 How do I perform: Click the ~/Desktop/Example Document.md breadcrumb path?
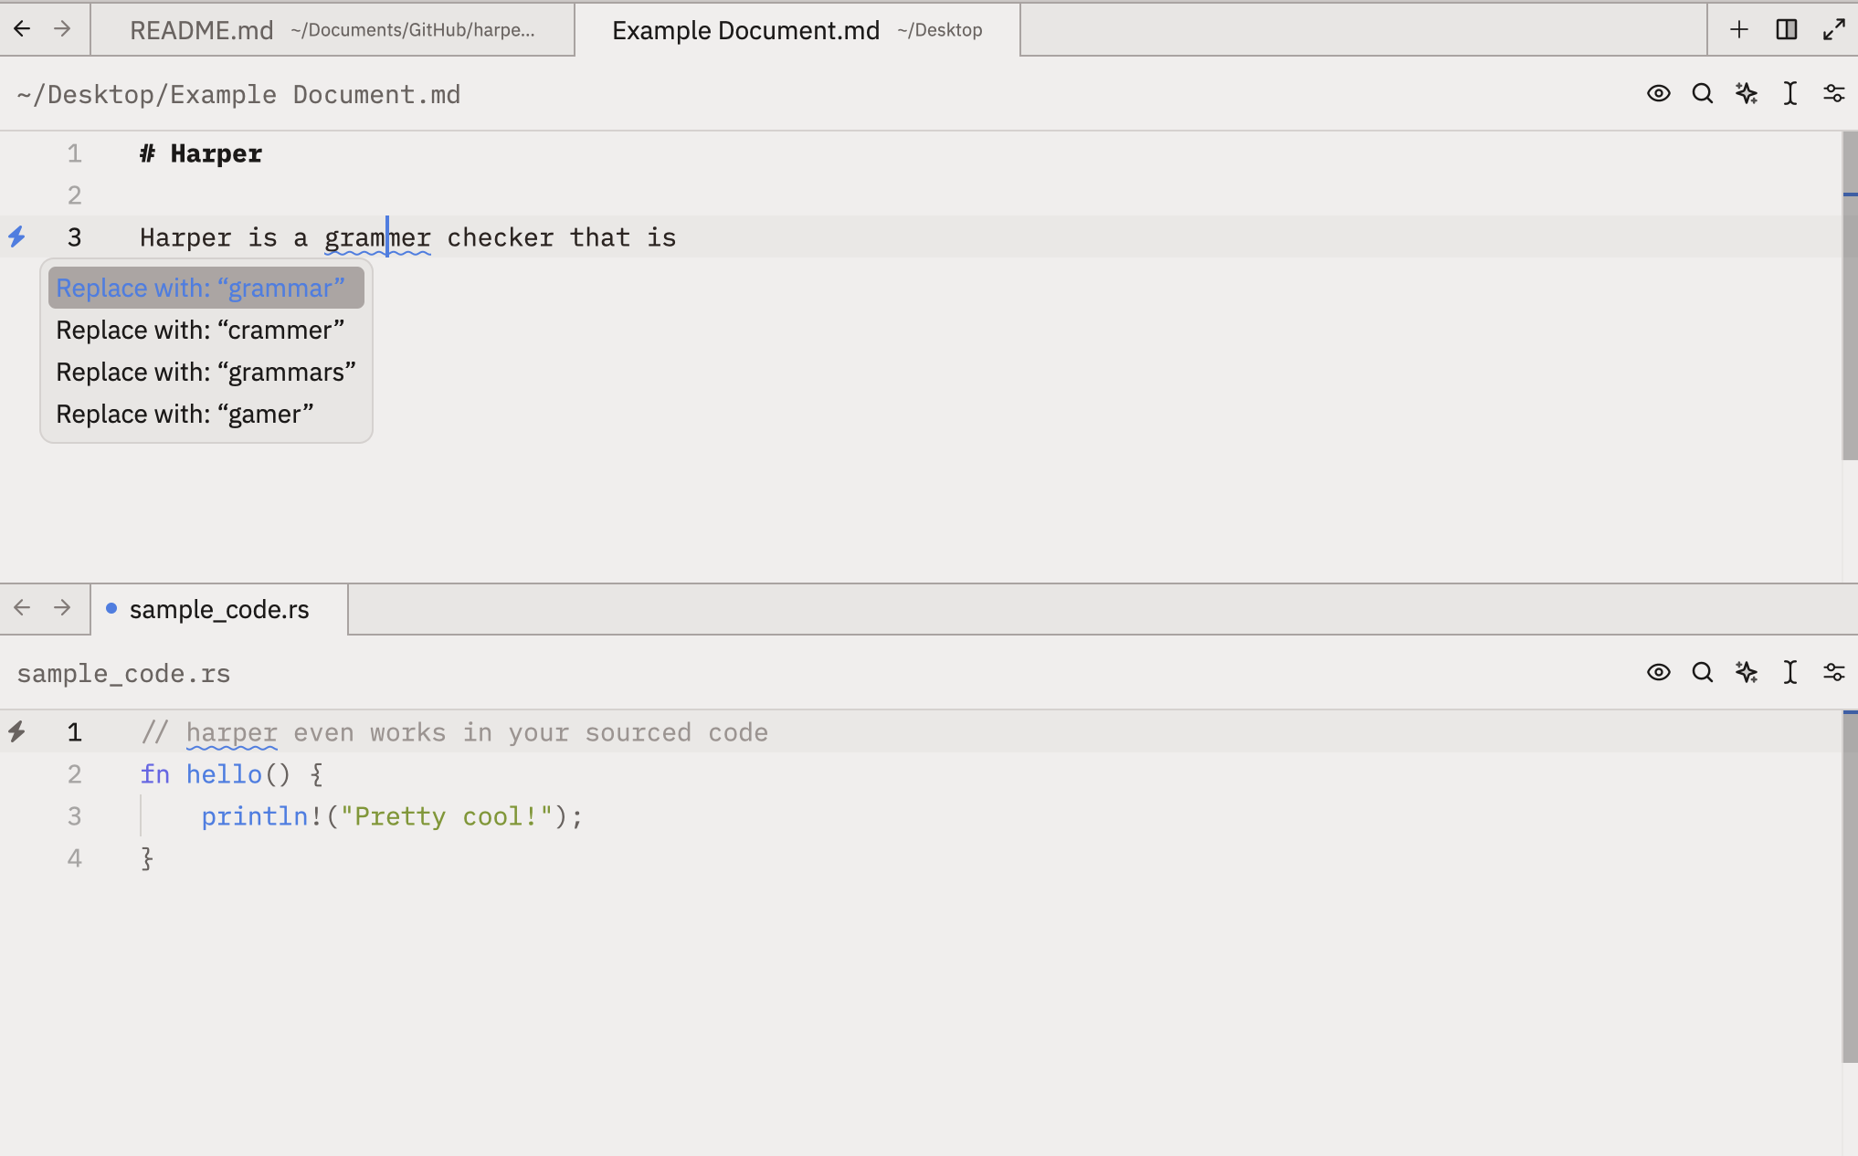tap(238, 95)
